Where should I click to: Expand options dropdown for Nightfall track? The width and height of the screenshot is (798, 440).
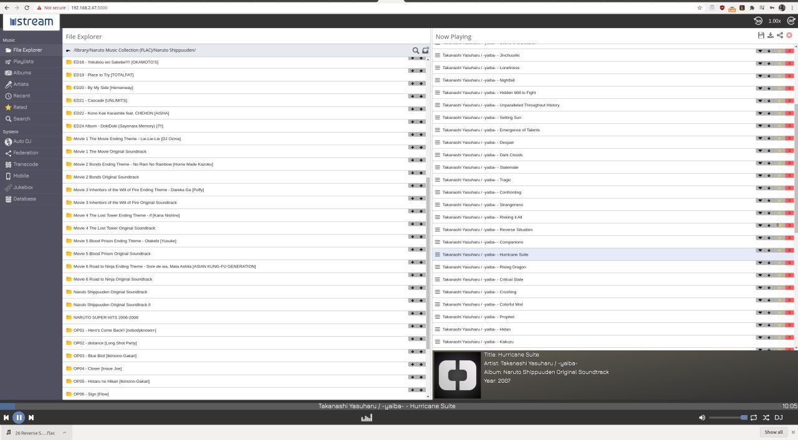(x=760, y=76)
